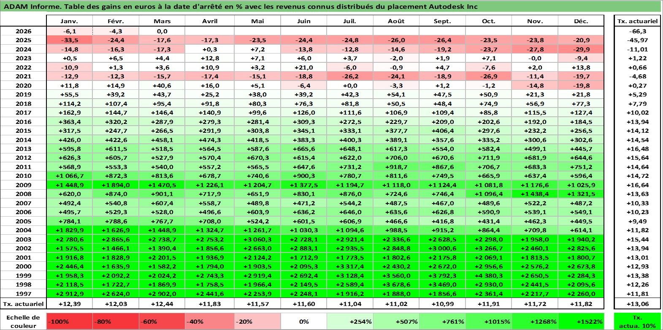Select 2026 Mars cell showing 0,0
The width and height of the screenshot is (663, 330).
pyautogui.click(x=162, y=31)
